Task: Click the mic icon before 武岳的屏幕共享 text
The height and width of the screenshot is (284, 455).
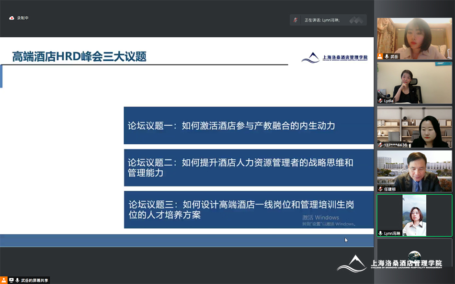Action: click(x=17, y=280)
